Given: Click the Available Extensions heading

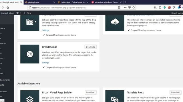Looking at the screenshot, I should [29, 84].
